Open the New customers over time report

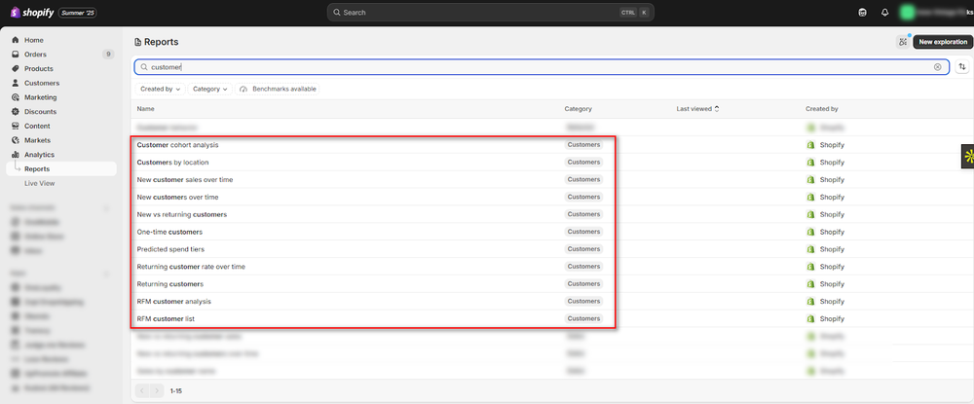(177, 197)
